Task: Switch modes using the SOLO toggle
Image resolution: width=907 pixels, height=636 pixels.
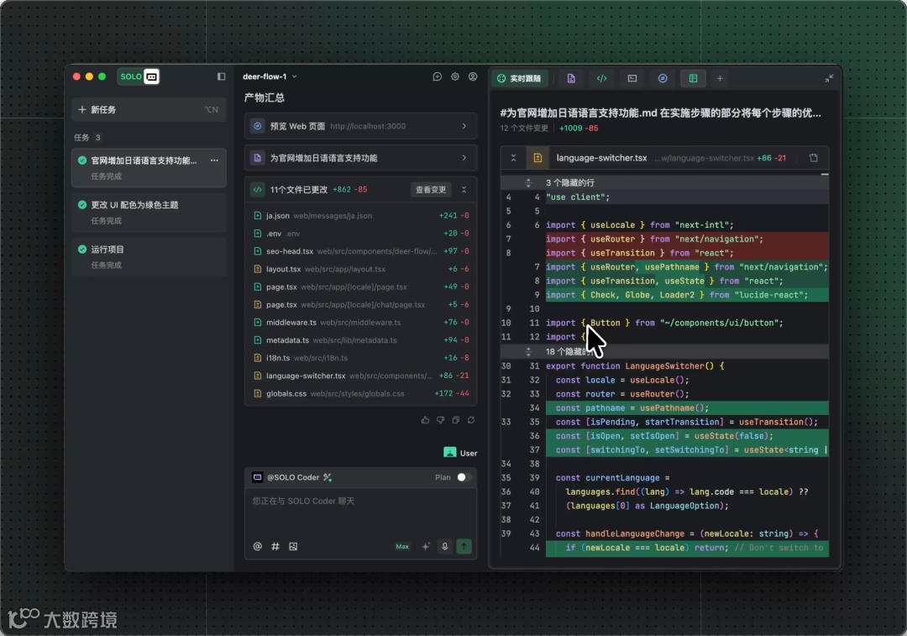Action: (139, 76)
